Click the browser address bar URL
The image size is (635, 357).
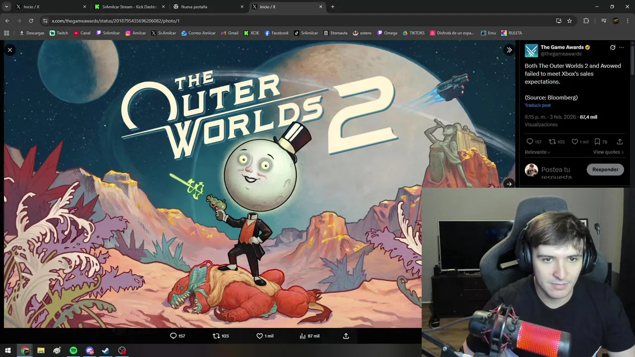(116, 21)
